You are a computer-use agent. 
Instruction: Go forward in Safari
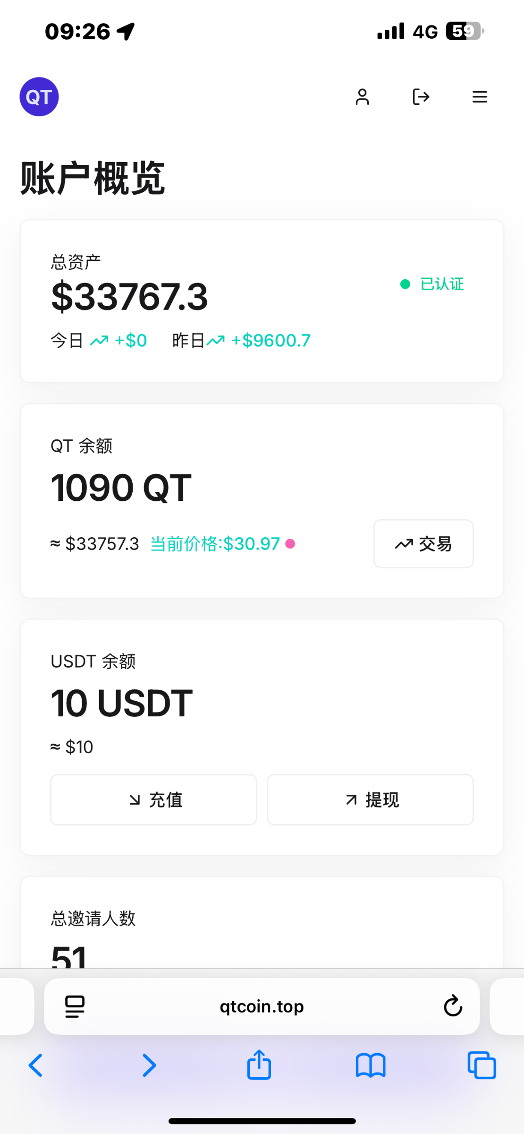(149, 1065)
